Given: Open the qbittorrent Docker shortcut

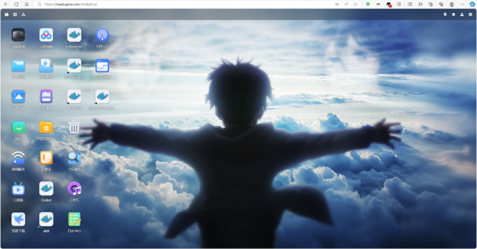Looking at the screenshot, I should tap(74, 97).
